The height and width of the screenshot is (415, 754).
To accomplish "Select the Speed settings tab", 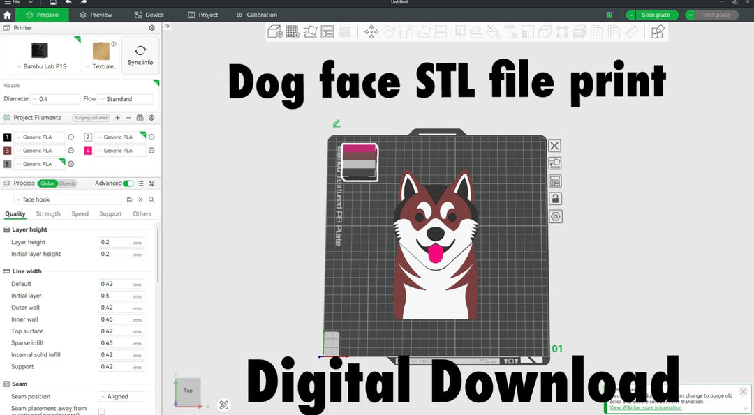I will pyautogui.click(x=80, y=214).
